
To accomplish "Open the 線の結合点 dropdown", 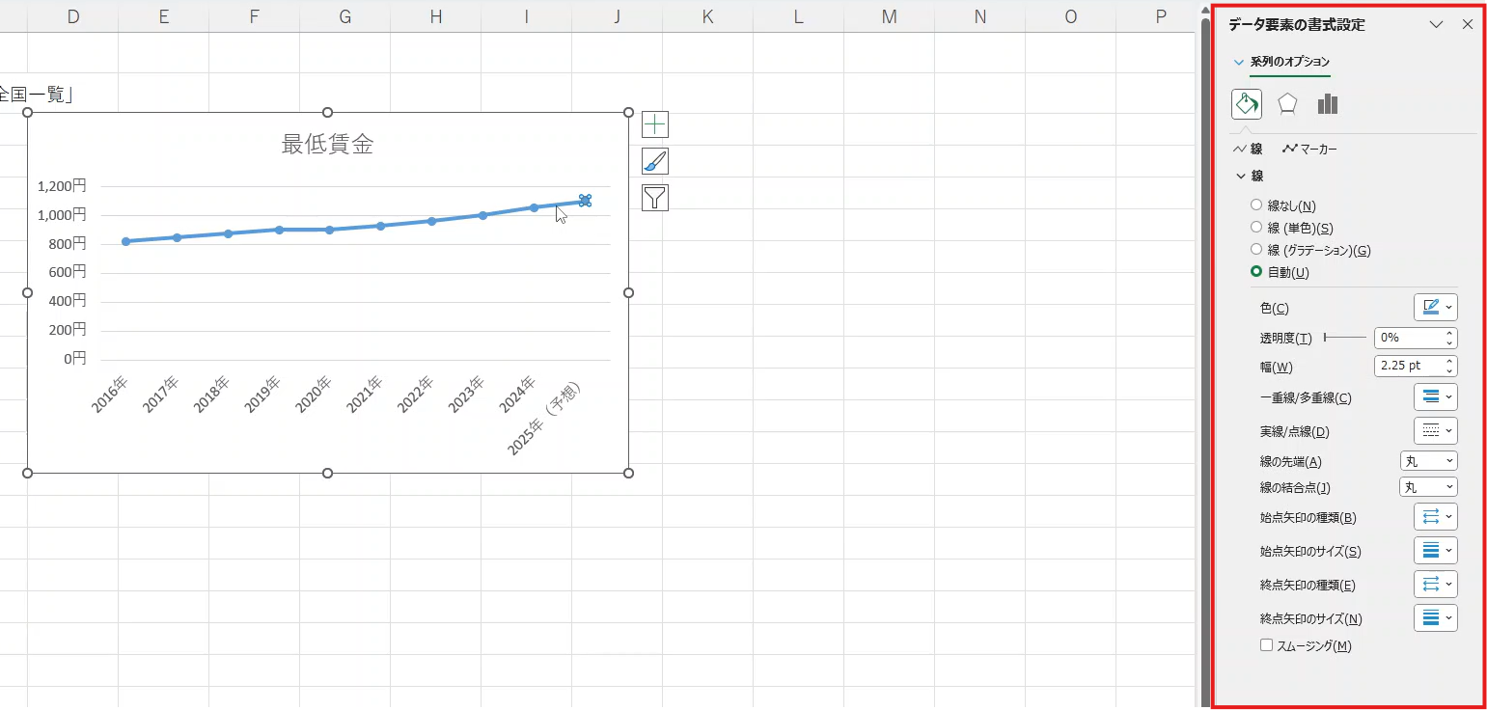I will pyautogui.click(x=1428, y=488).
